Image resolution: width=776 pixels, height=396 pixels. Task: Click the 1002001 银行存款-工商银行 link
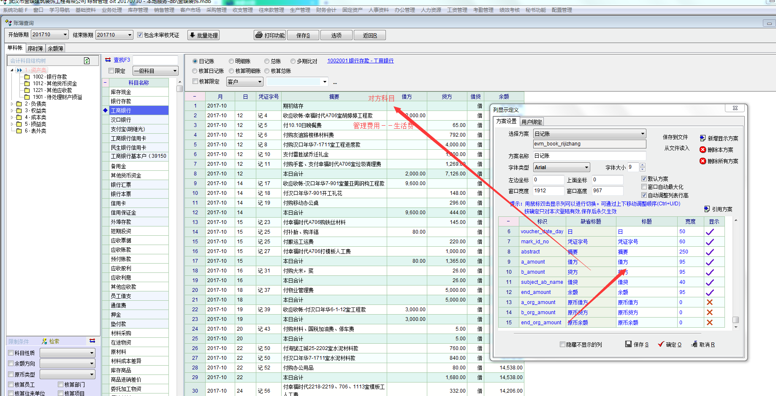click(360, 61)
